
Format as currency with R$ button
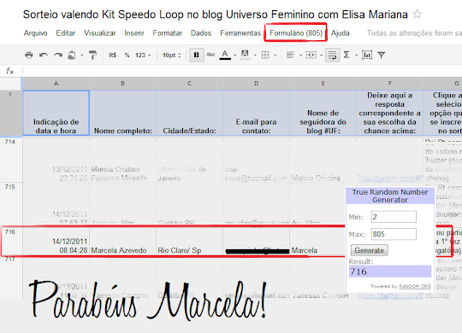pos(113,55)
